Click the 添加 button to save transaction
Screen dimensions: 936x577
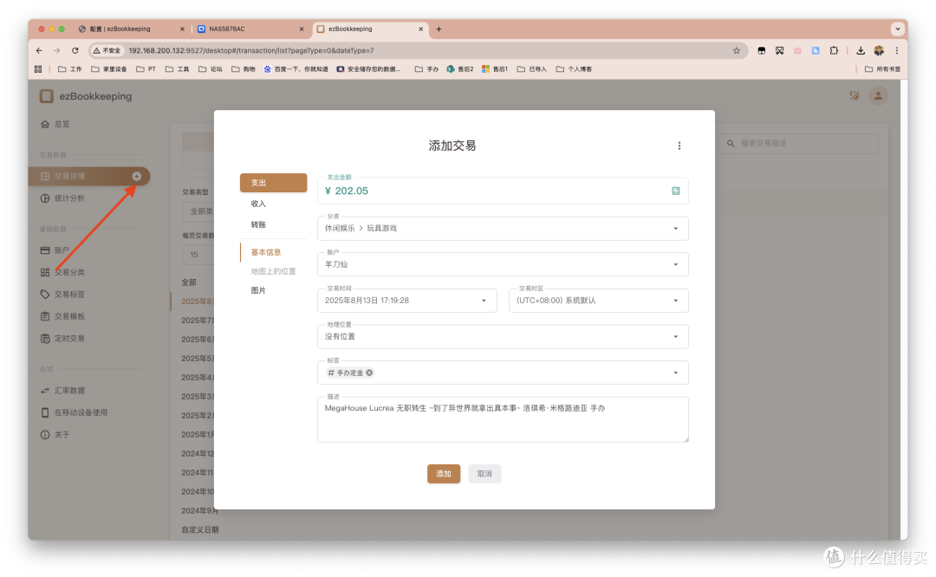(x=444, y=474)
